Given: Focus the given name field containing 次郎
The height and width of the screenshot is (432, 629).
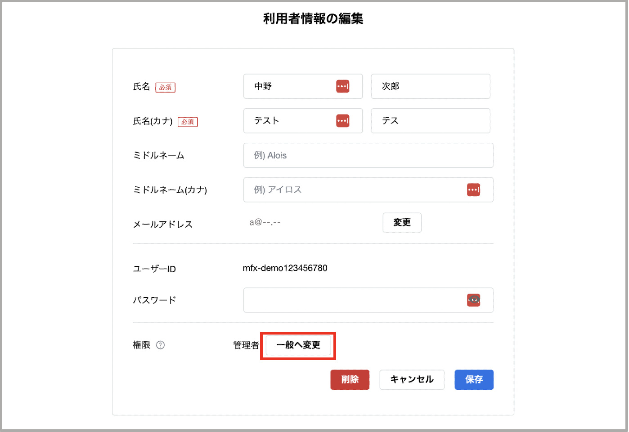Looking at the screenshot, I should 431,86.
